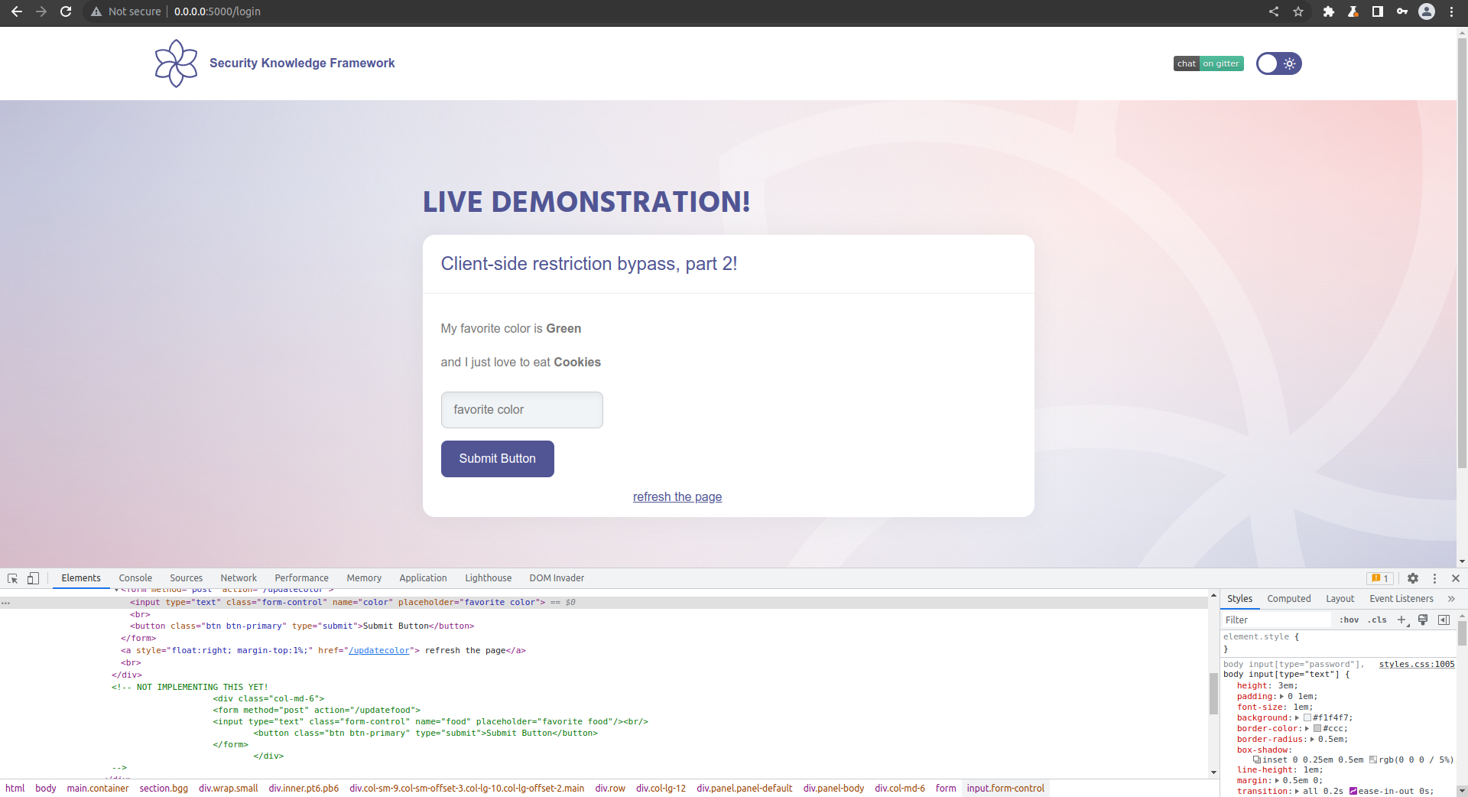Open the Layout styles tab

click(x=1340, y=599)
